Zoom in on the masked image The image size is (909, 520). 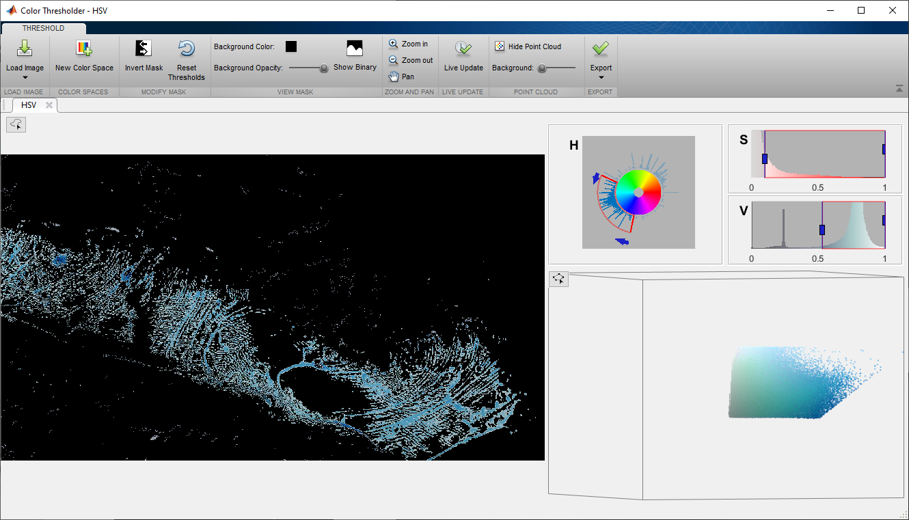point(409,43)
